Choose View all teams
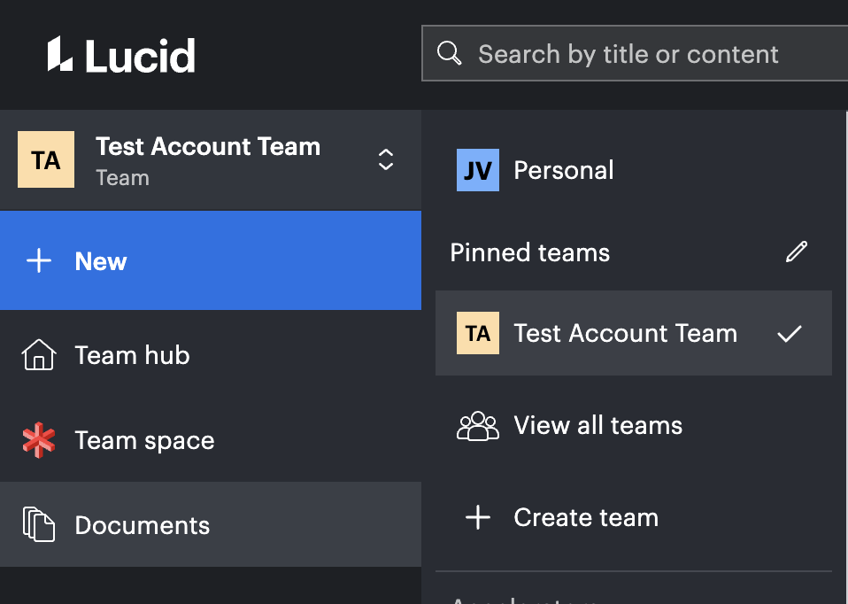This screenshot has width=848, height=604. tap(633, 425)
